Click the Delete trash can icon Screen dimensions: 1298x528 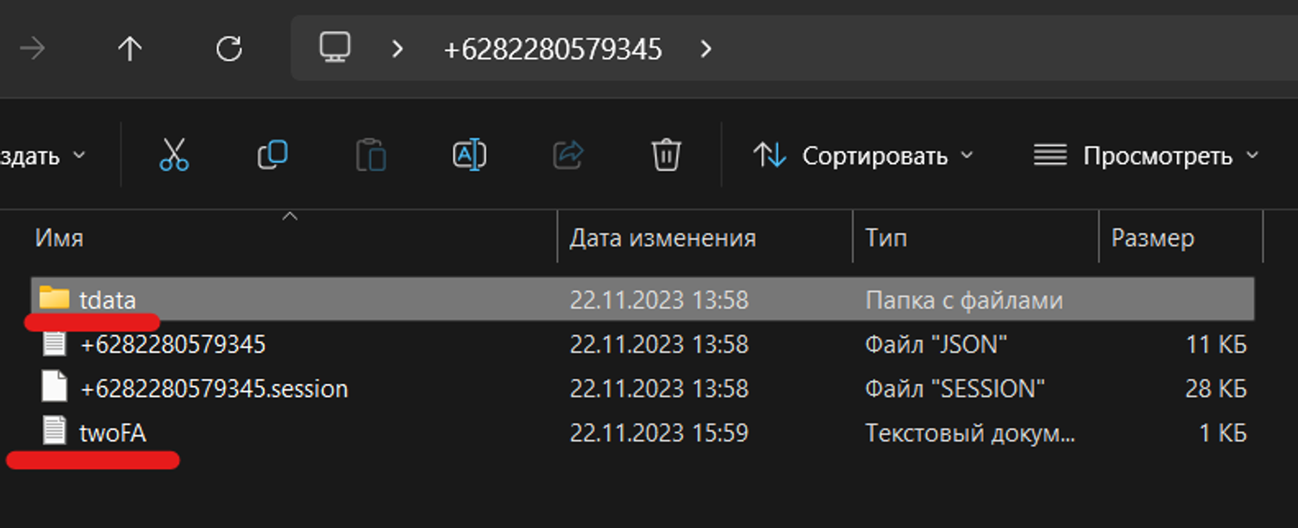pos(666,155)
